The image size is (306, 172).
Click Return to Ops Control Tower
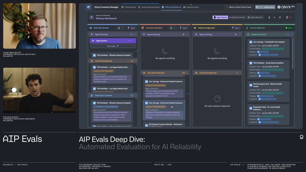[239, 7]
